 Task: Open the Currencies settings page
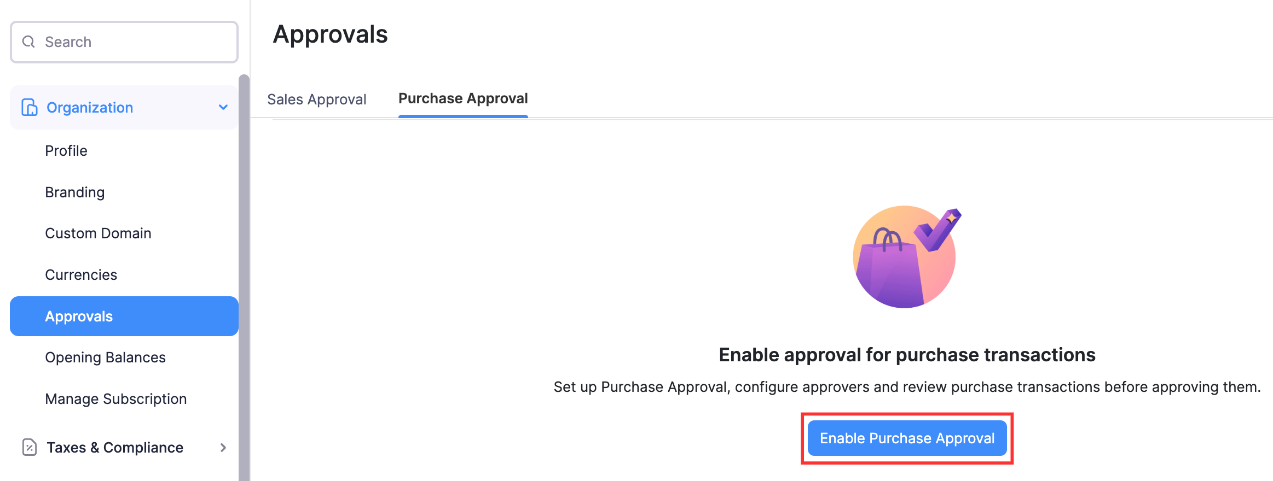point(81,274)
